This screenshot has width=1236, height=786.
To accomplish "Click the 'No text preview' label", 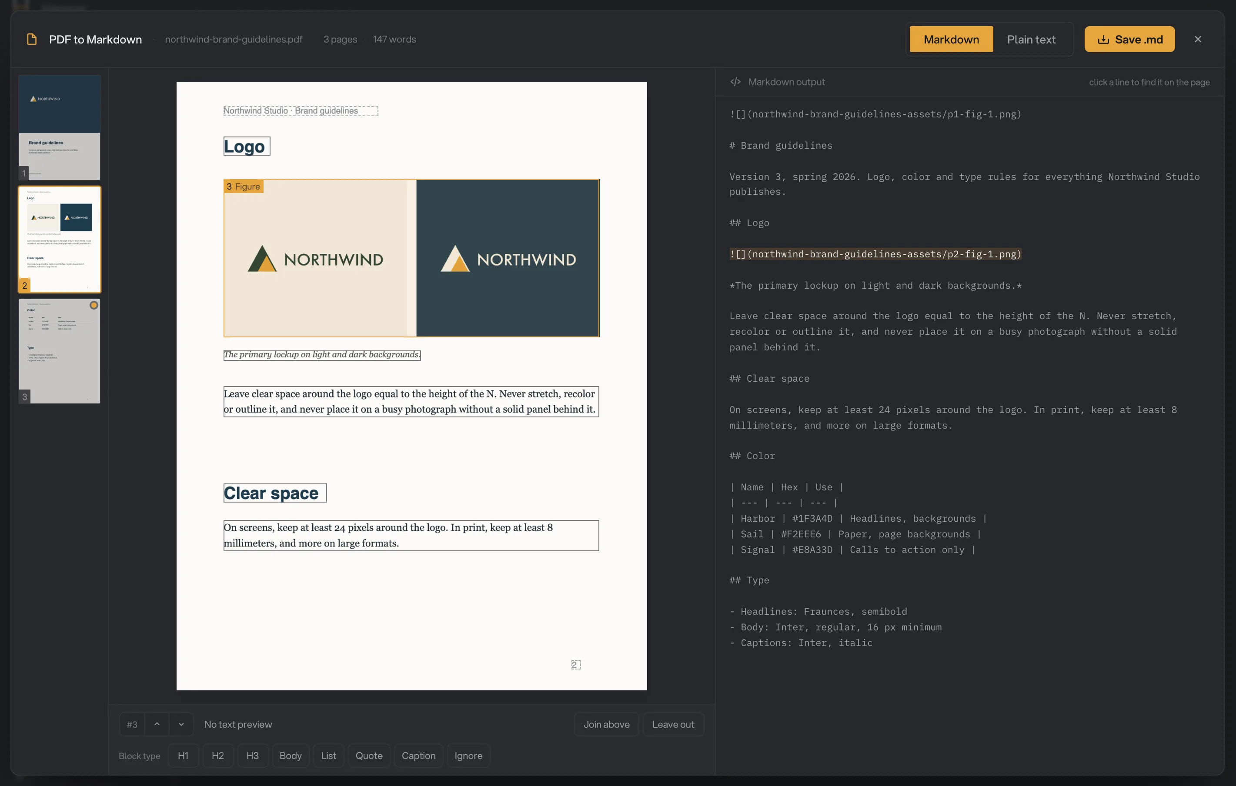I will (238, 724).
